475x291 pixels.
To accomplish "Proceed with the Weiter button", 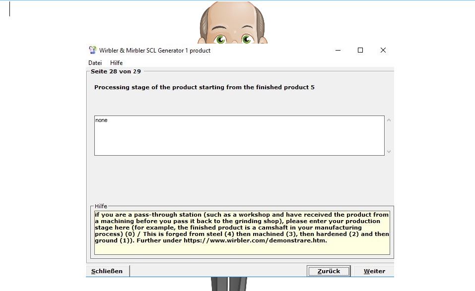I will pos(374,271).
